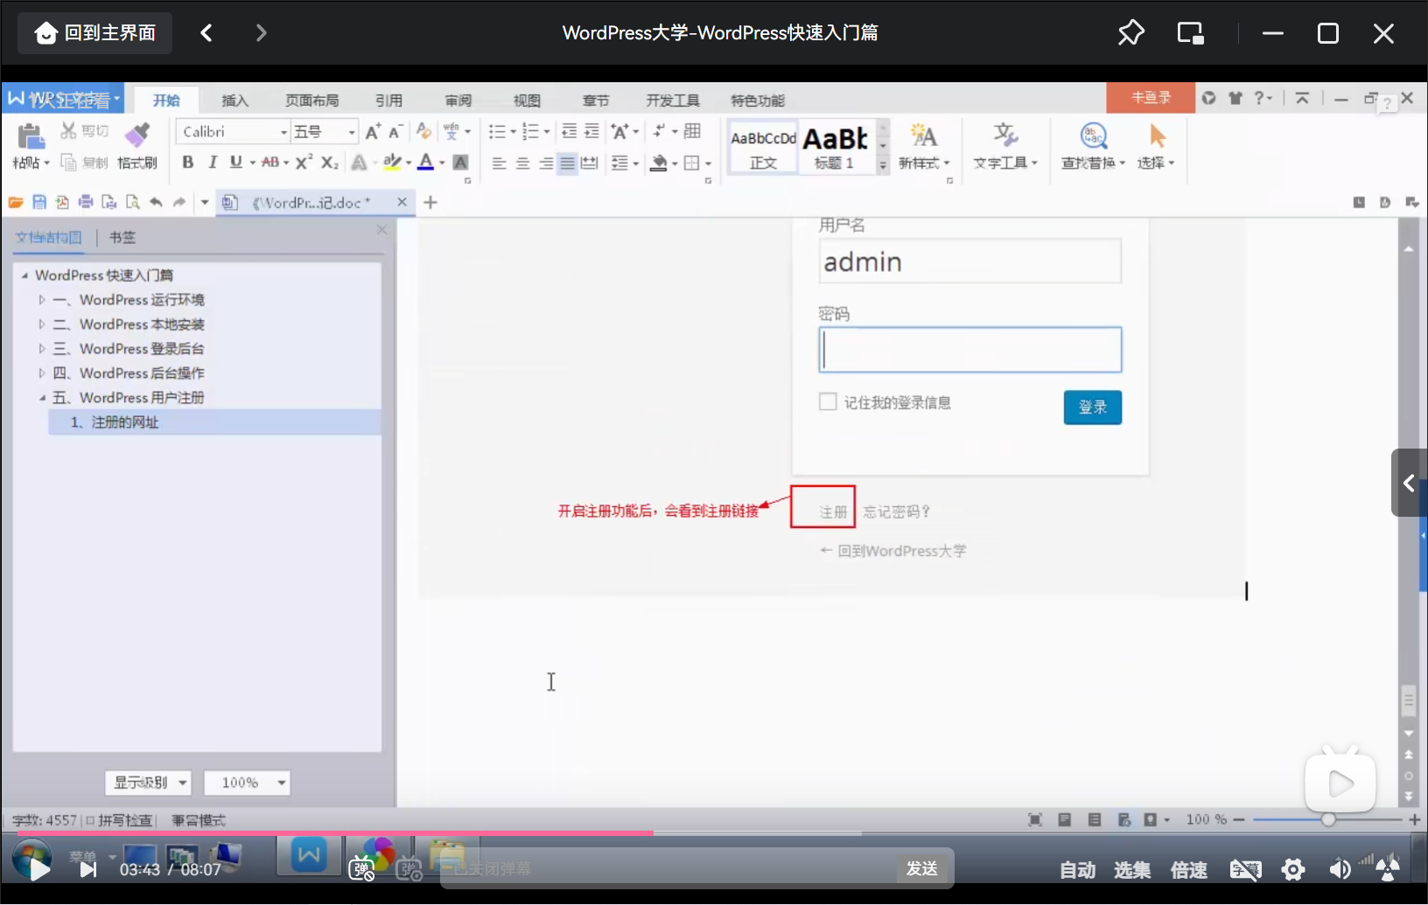Select the 正文 body style
This screenshot has height=905, width=1428.
763,147
